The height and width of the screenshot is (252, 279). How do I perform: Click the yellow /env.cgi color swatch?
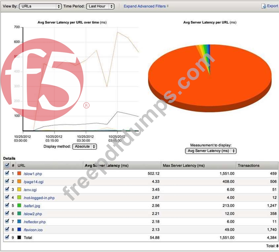pos(19,189)
